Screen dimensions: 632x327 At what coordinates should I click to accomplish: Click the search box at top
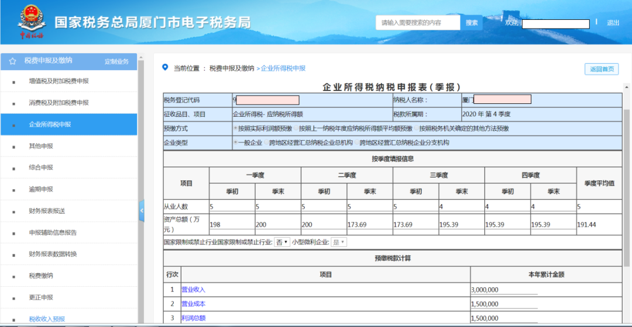[418, 23]
